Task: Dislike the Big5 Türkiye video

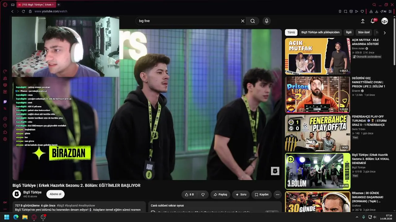Action: [203, 195]
